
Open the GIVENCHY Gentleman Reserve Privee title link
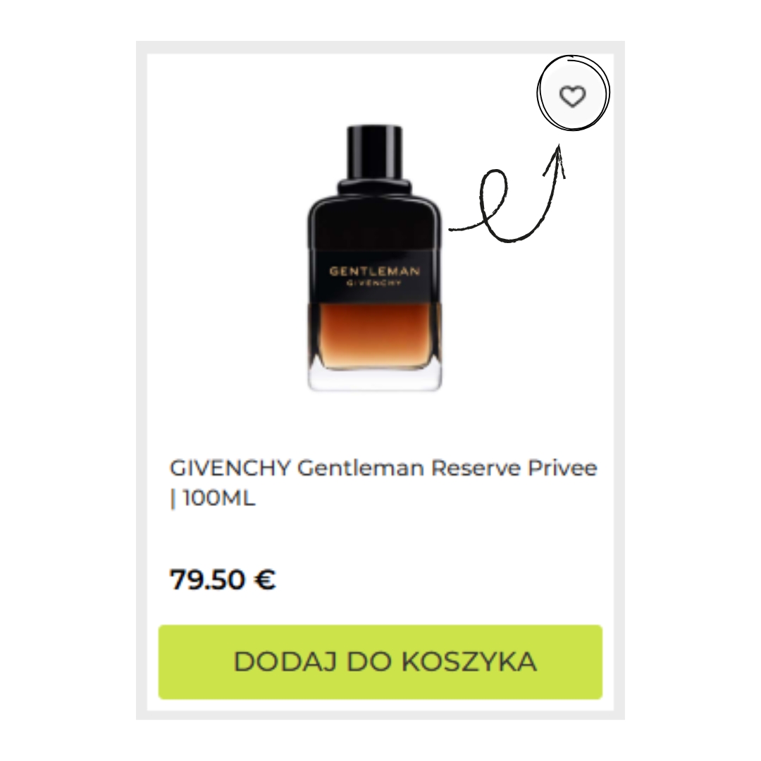[x=383, y=483]
